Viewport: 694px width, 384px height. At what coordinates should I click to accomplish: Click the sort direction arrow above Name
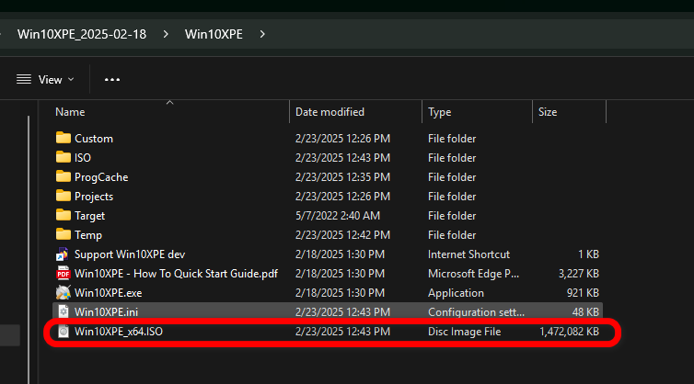(x=169, y=103)
